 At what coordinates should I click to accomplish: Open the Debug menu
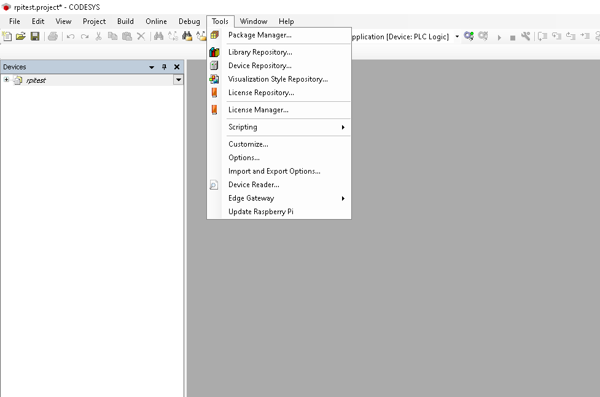pyautogui.click(x=189, y=21)
